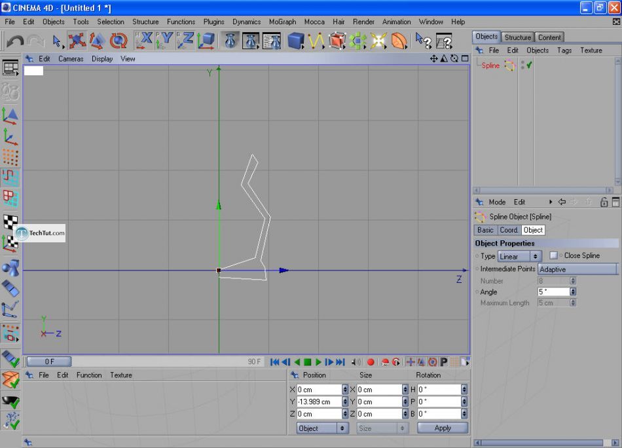Click Rotation H stepper arrows
The image size is (622, 448).
click(464, 389)
